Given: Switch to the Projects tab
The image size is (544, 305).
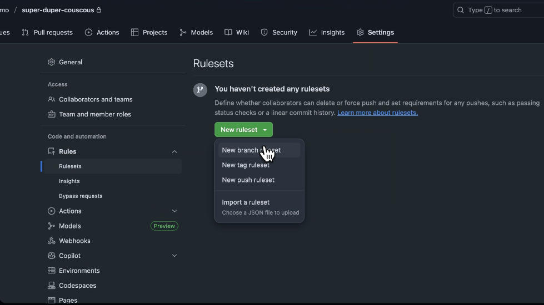Looking at the screenshot, I should point(149,32).
